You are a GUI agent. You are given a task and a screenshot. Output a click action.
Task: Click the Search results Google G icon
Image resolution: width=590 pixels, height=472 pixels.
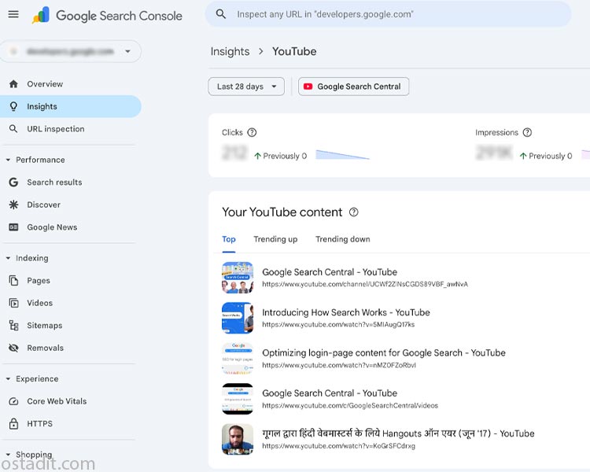point(13,183)
